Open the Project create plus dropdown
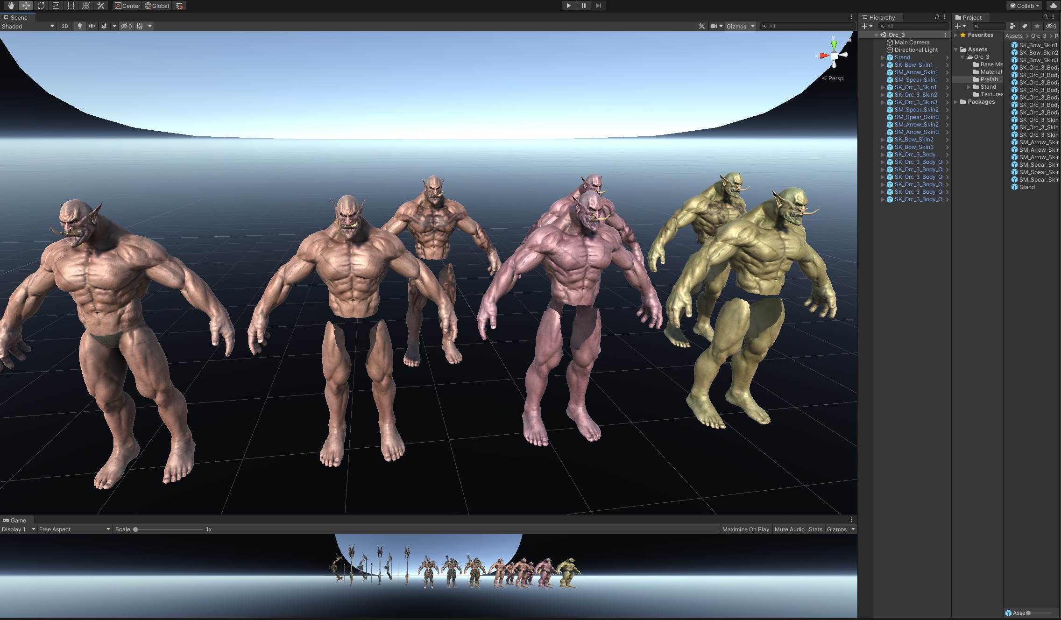The image size is (1061, 620). pyautogui.click(x=961, y=26)
